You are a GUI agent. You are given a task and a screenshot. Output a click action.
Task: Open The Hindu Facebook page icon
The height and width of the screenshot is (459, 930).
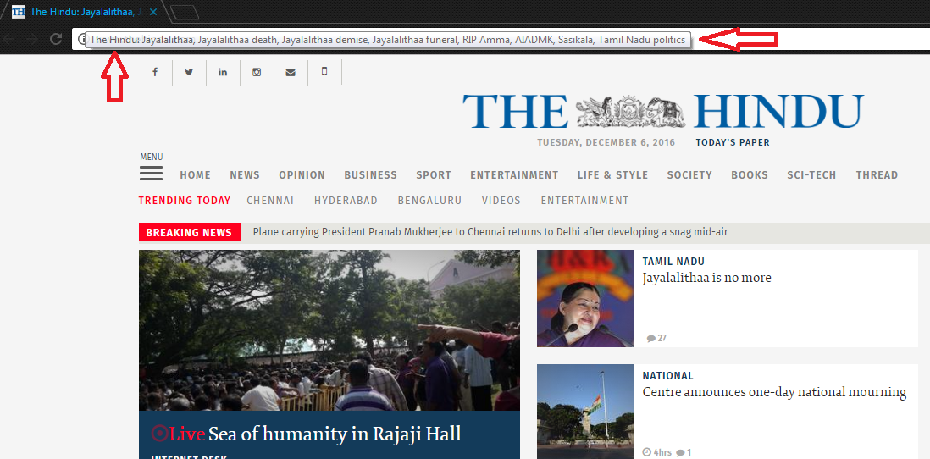[155, 72]
